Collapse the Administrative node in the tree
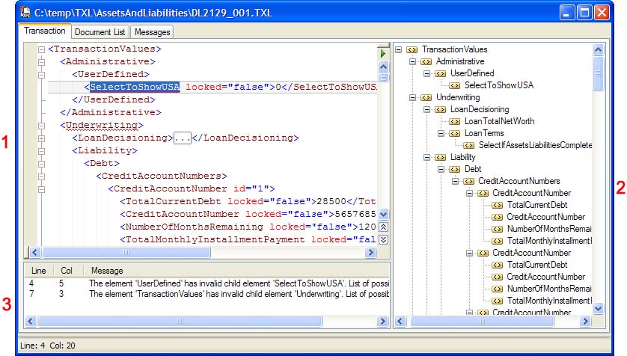The width and height of the screenshot is (627, 356). (413, 61)
